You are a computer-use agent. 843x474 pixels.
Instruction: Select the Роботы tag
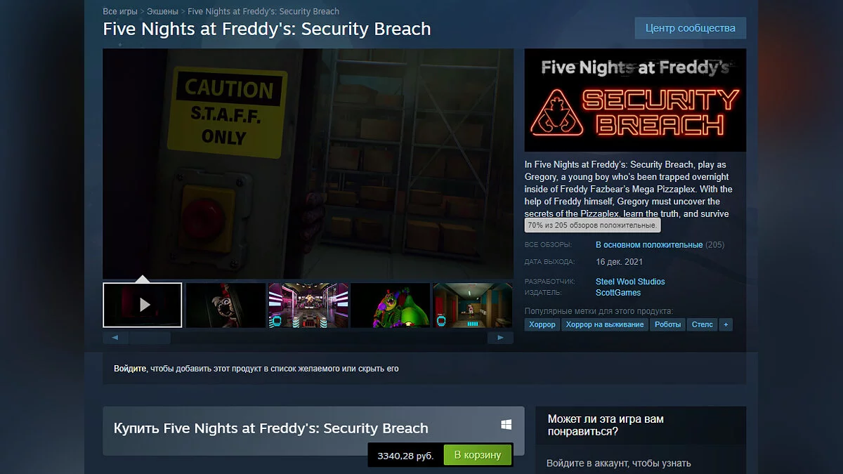[x=668, y=324]
